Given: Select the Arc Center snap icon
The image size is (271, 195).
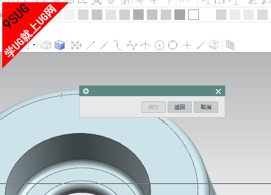Looking at the screenshot, I should point(159,45).
